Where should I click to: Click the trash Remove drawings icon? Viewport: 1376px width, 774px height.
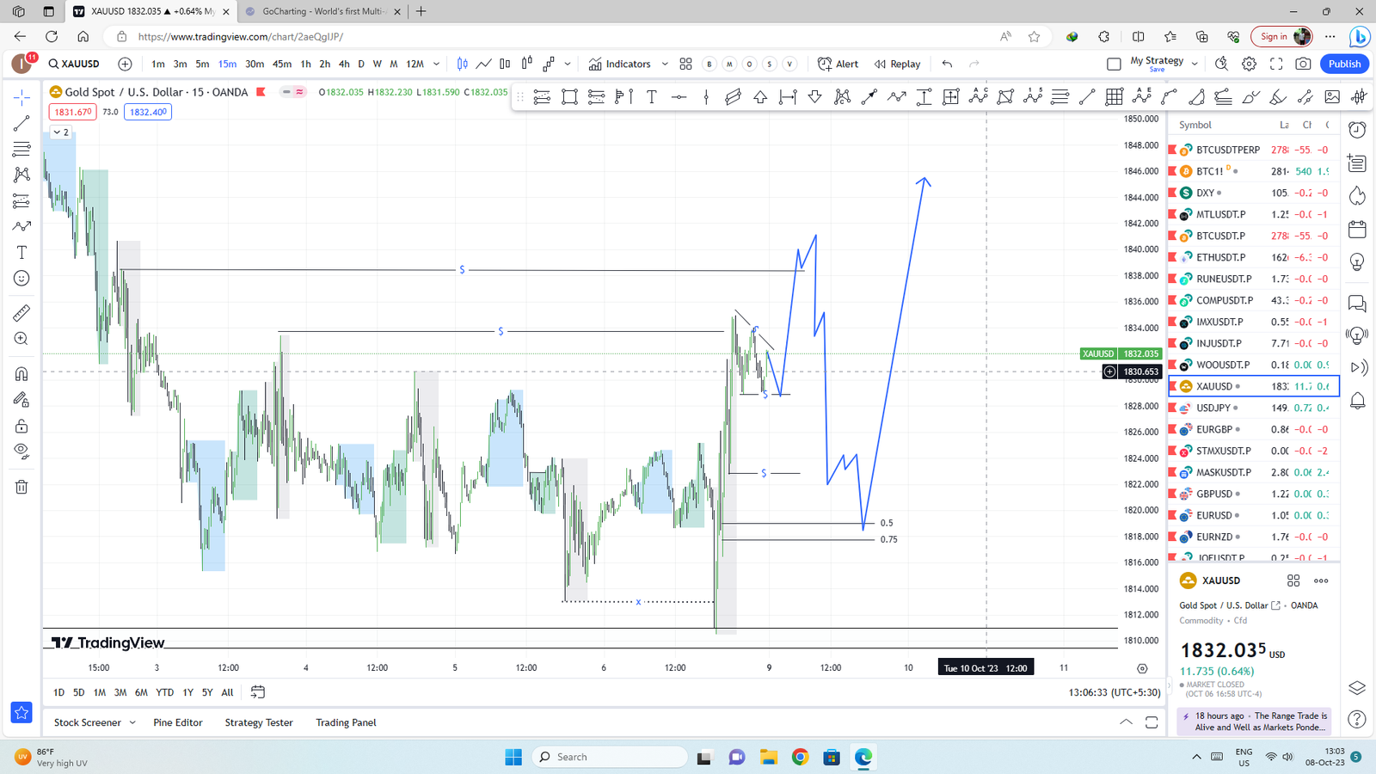[x=21, y=487]
